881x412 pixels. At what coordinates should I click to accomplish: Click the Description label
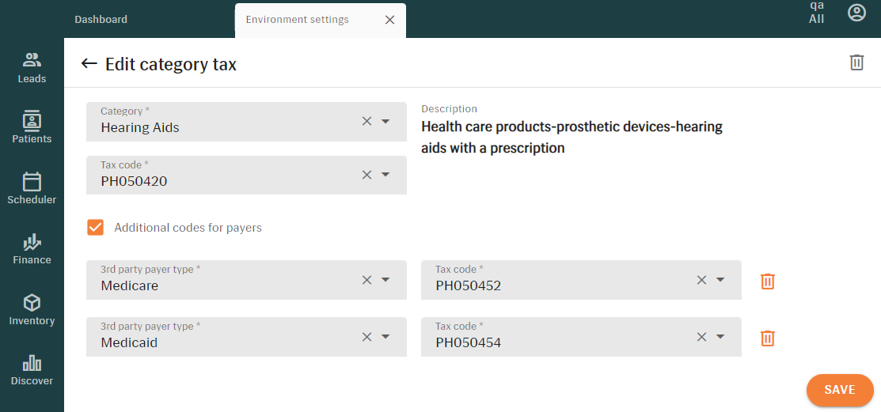point(449,108)
